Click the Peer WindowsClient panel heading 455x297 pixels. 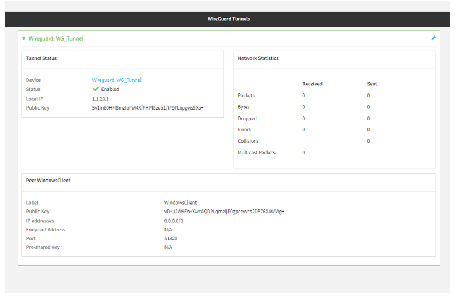pyautogui.click(x=48, y=181)
